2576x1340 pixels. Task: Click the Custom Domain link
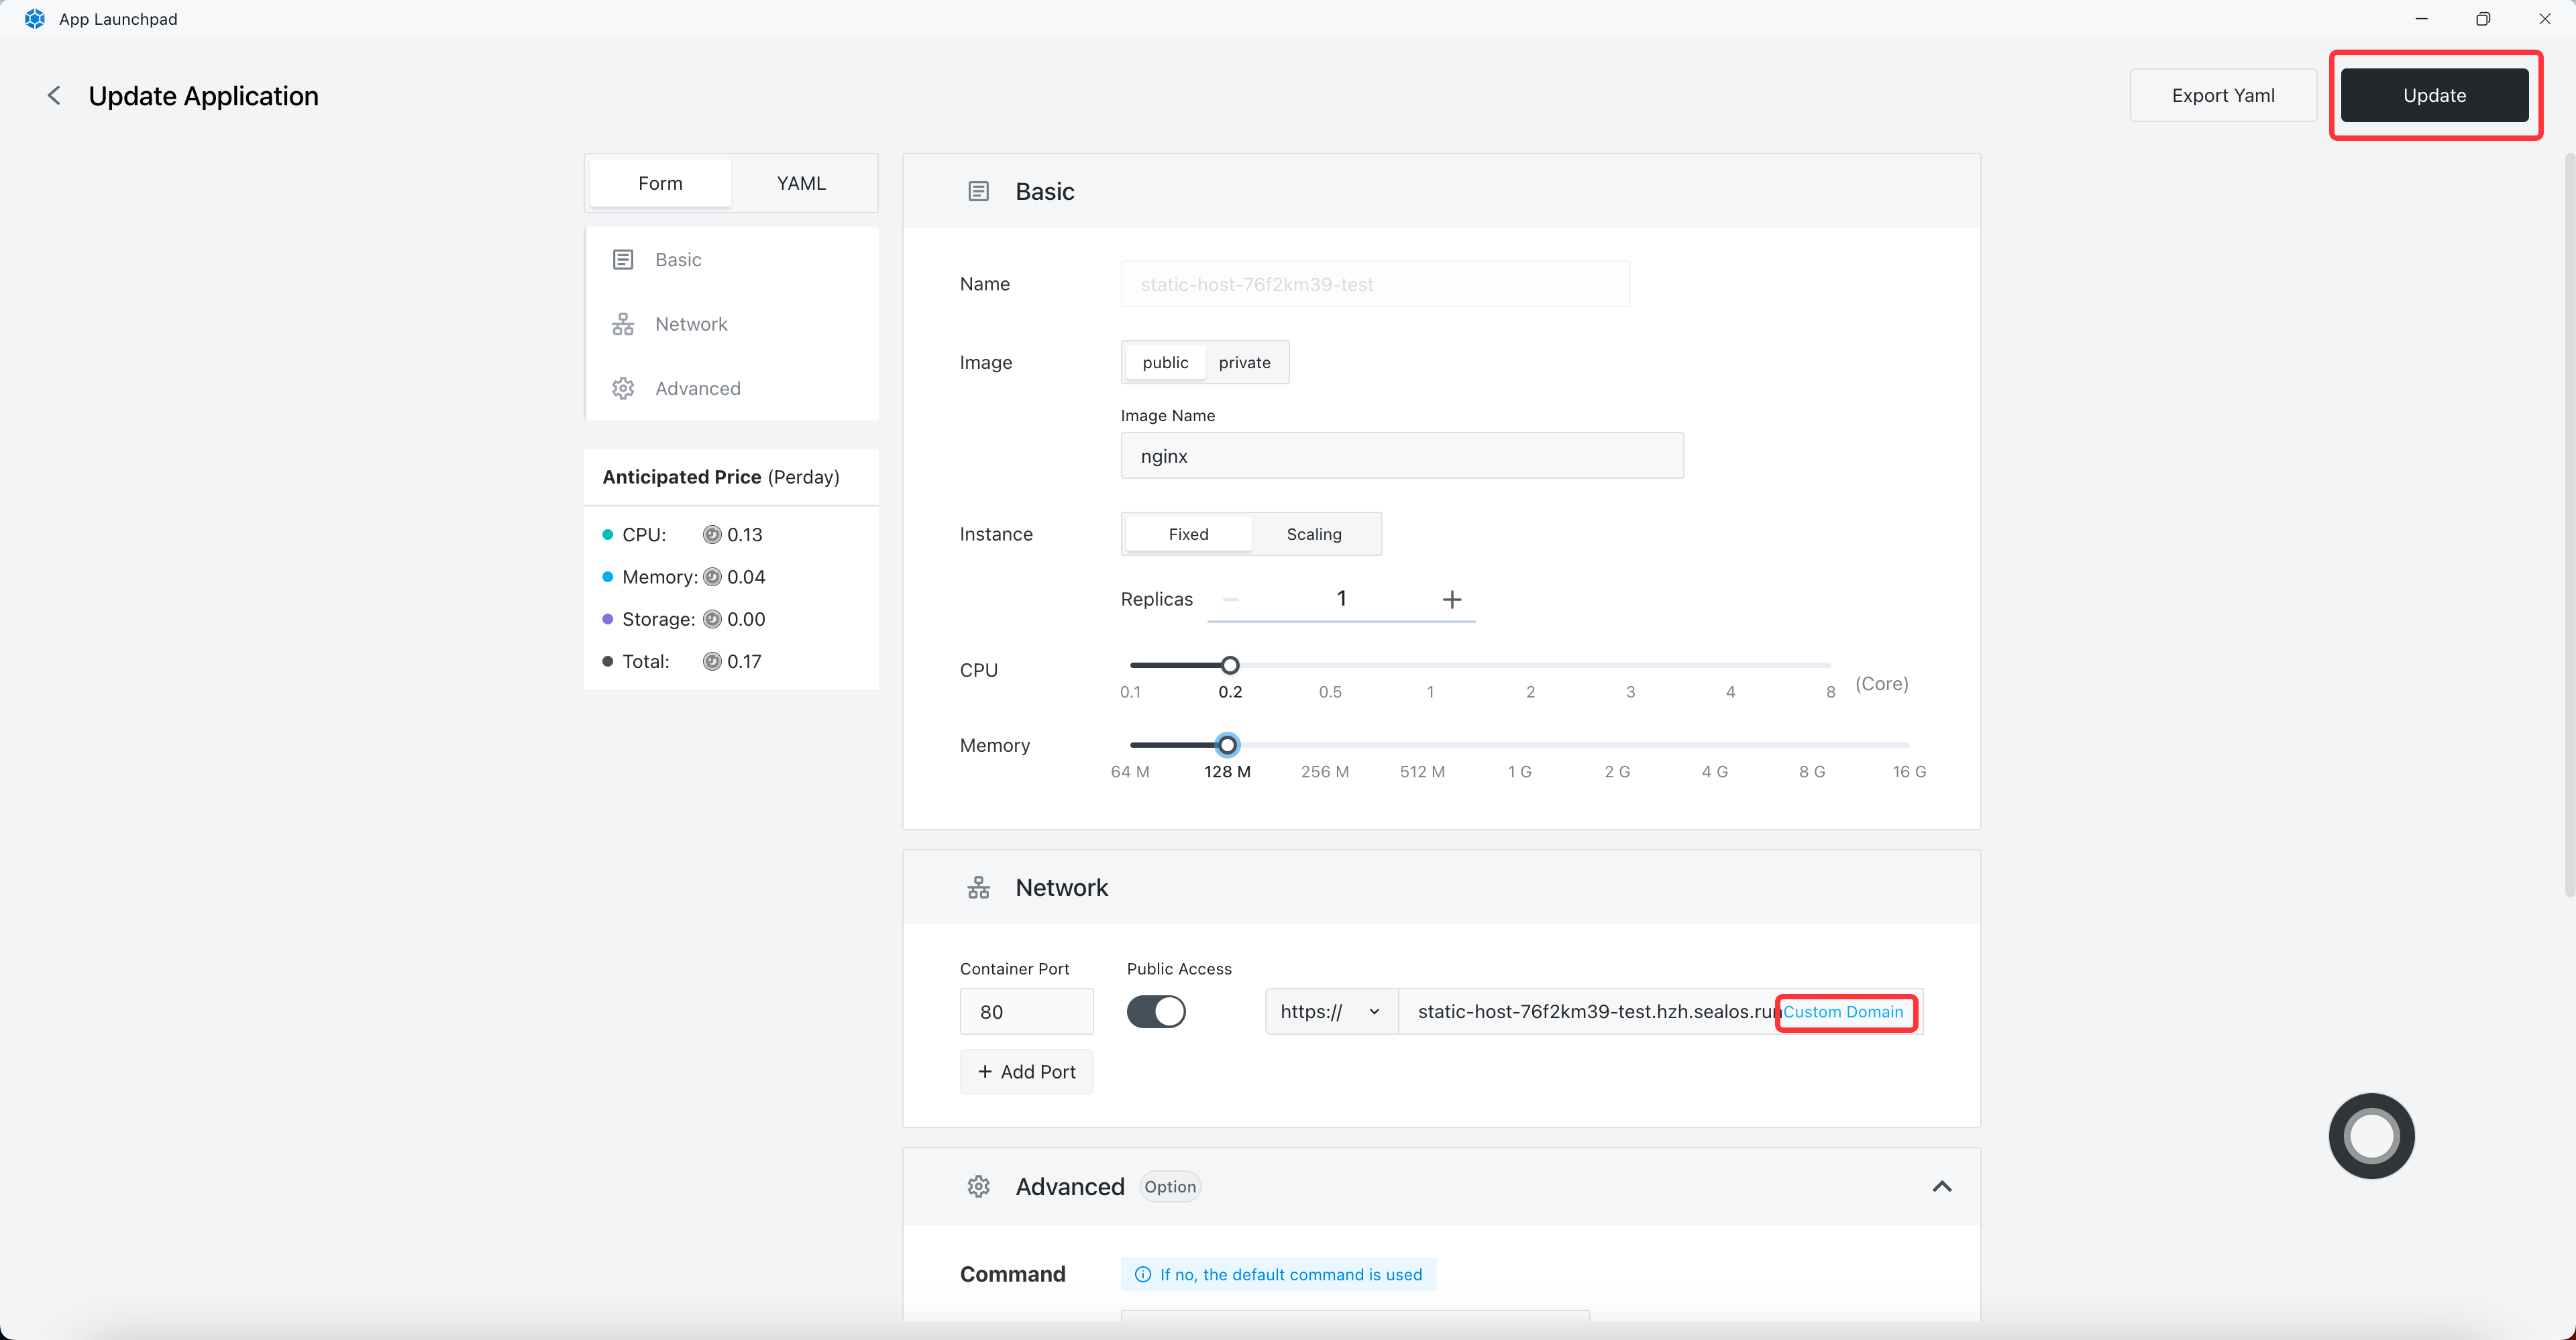click(1843, 1011)
